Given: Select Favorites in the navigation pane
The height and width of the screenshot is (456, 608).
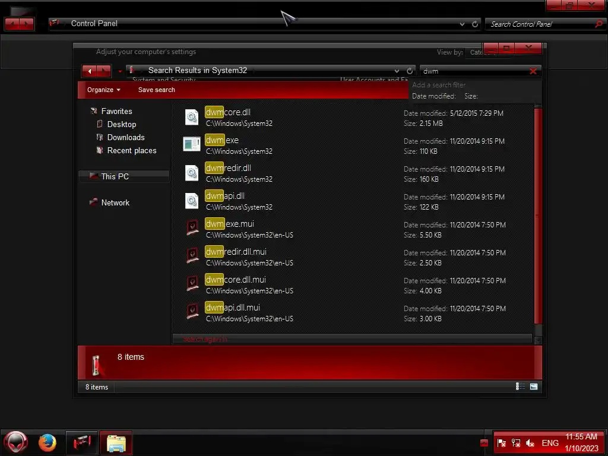Looking at the screenshot, I should click(116, 111).
